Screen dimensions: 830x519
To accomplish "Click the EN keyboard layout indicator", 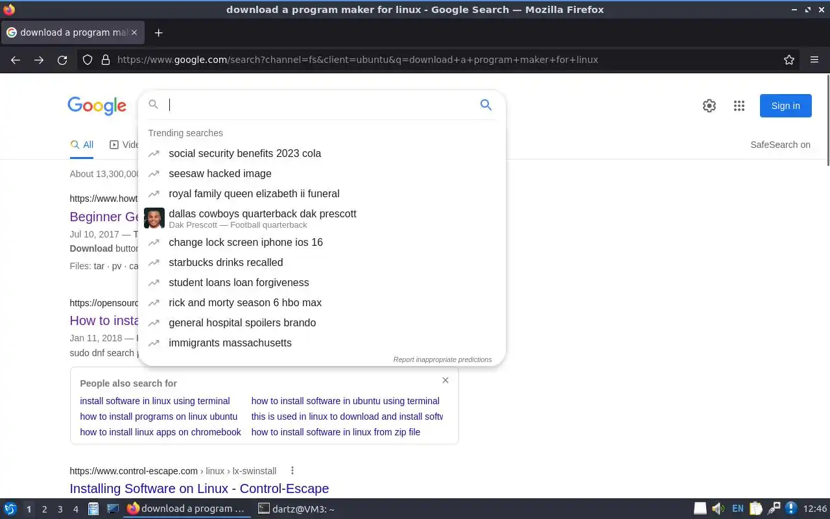I will (x=738, y=509).
